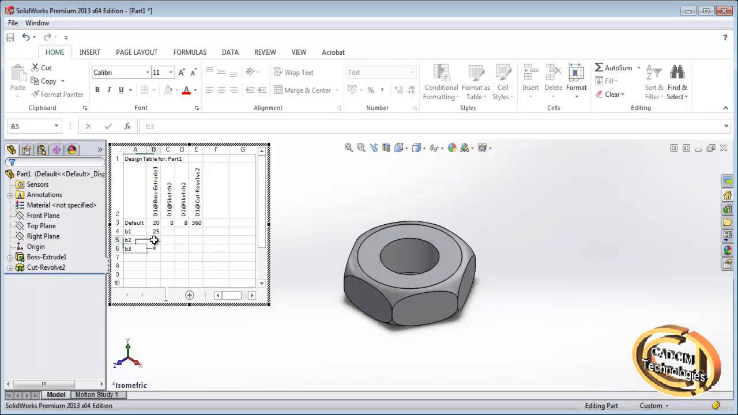738x415 pixels.
Task: Expand the Boss-Extrude1 feature node
Action: click(10, 258)
